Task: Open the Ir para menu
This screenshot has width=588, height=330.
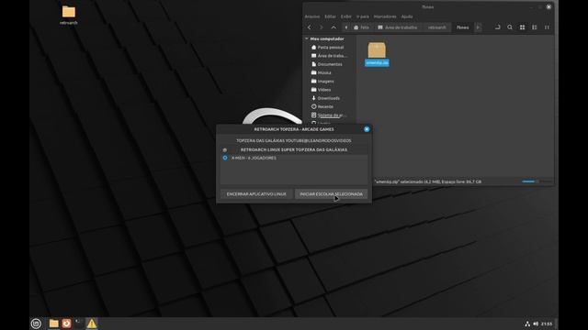Action: coord(363,16)
